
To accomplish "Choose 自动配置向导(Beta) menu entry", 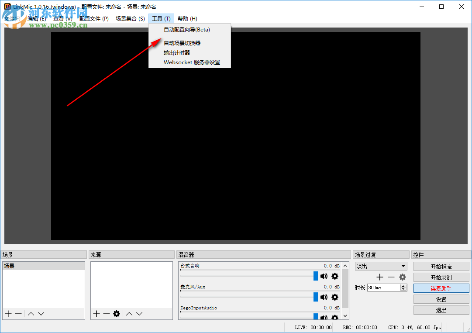I will click(x=189, y=30).
